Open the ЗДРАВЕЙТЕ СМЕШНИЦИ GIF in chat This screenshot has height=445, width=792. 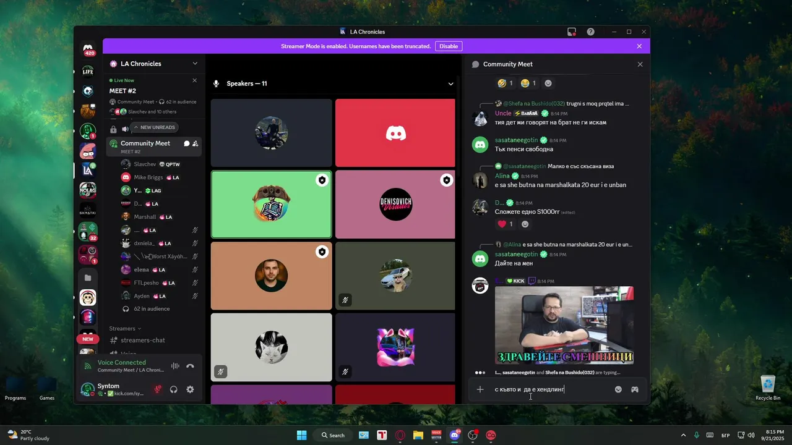point(564,326)
